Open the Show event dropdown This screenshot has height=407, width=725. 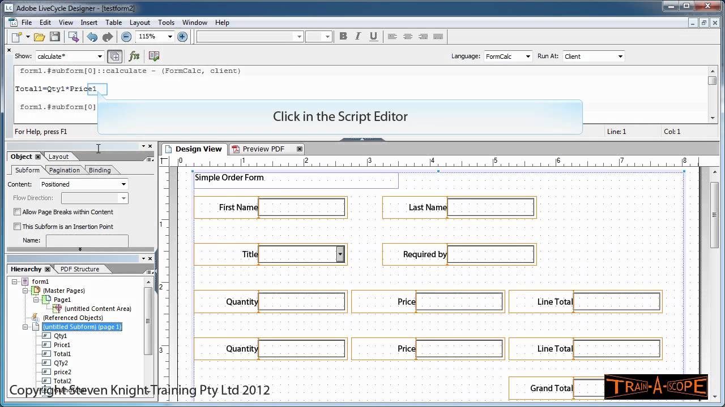click(100, 57)
